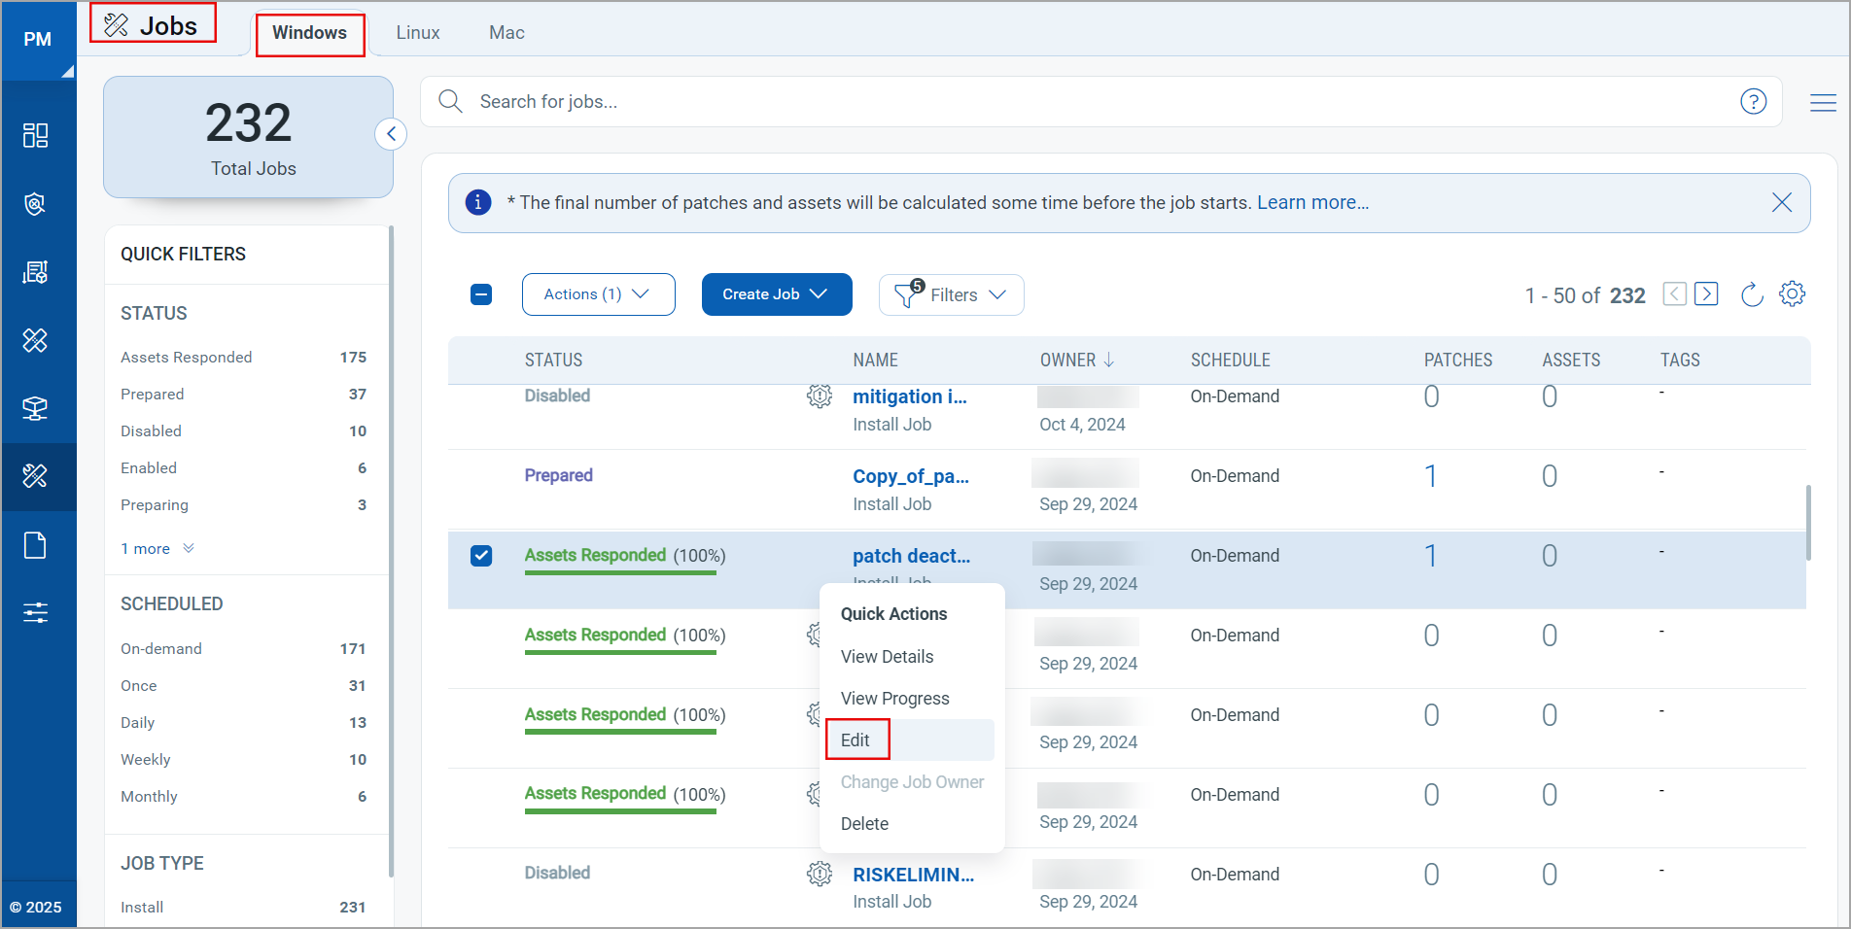Open quick actions gear for mitigation job
The image size is (1851, 929).
tap(820, 396)
